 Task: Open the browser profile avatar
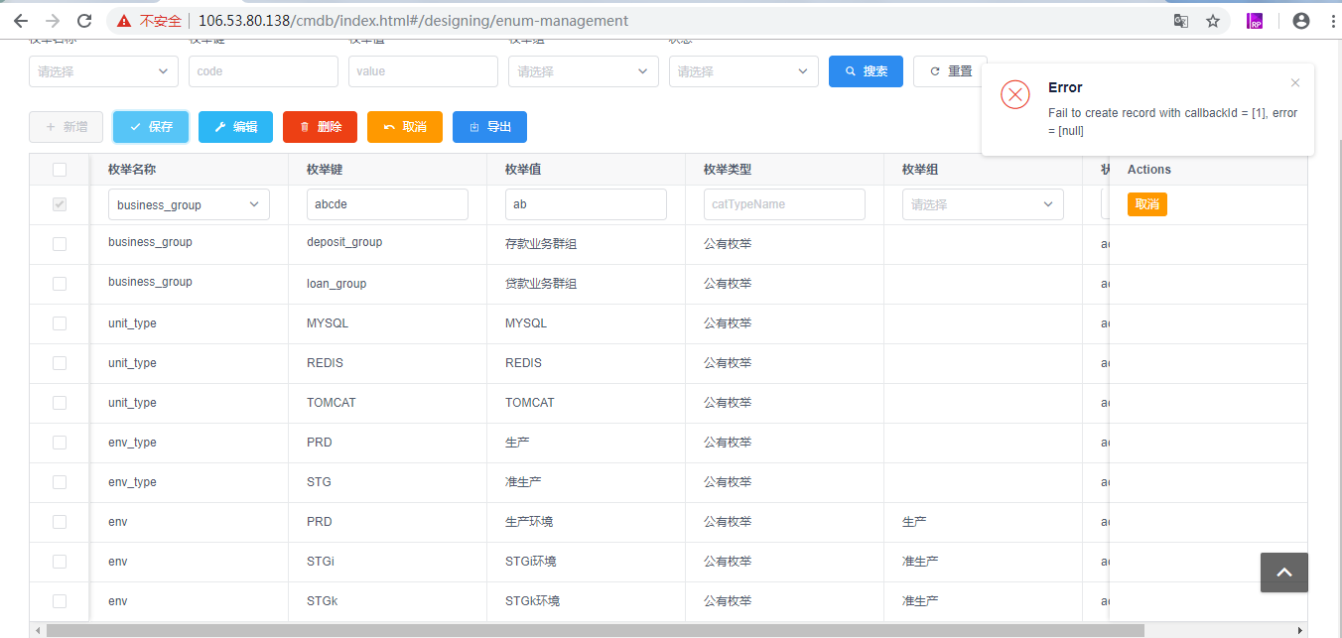pos(1301,20)
